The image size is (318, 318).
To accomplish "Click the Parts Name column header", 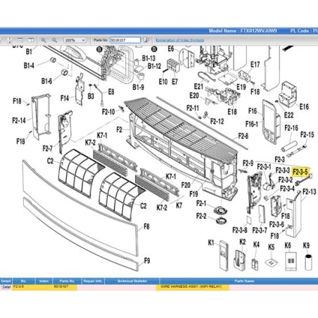I will tap(244, 281).
